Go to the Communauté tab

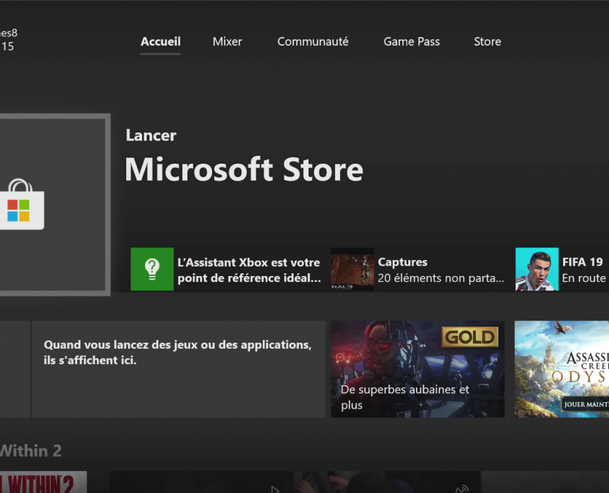313,42
